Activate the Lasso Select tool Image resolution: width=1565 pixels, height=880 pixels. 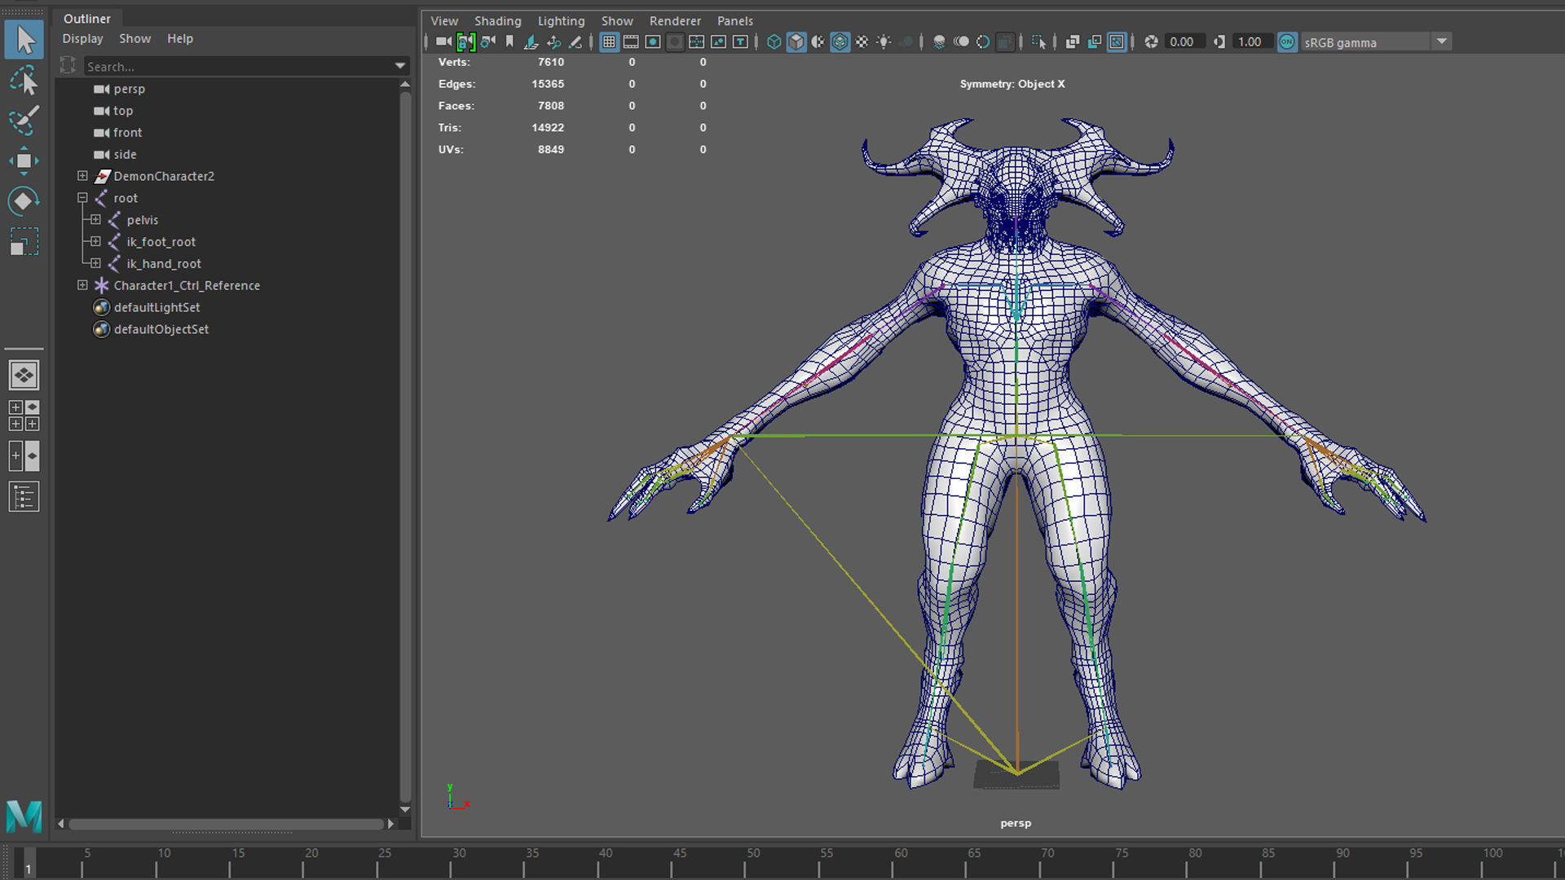click(24, 81)
